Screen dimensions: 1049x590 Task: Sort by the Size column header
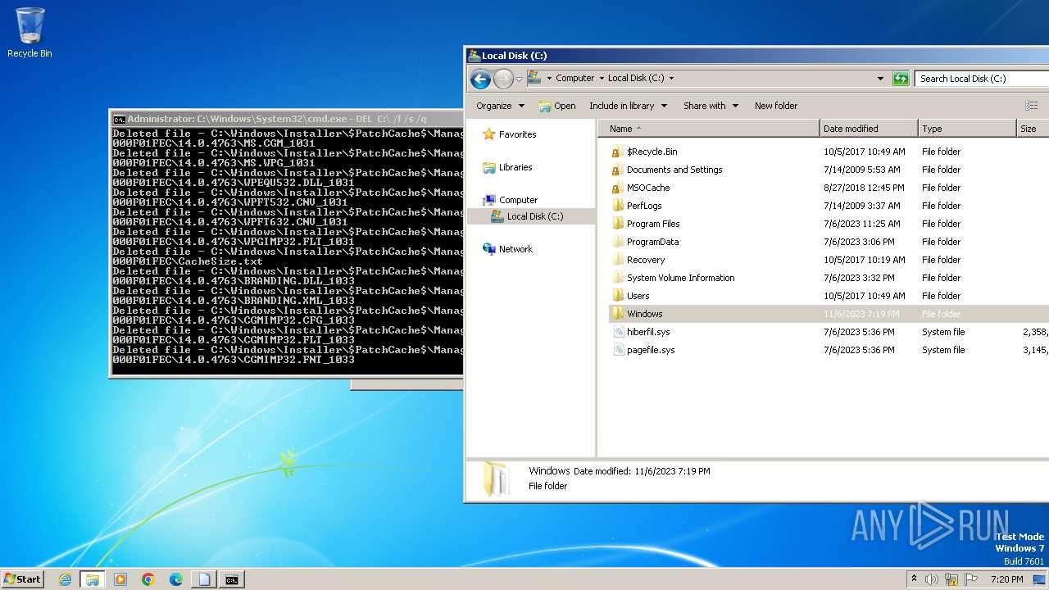click(x=1033, y=129)
